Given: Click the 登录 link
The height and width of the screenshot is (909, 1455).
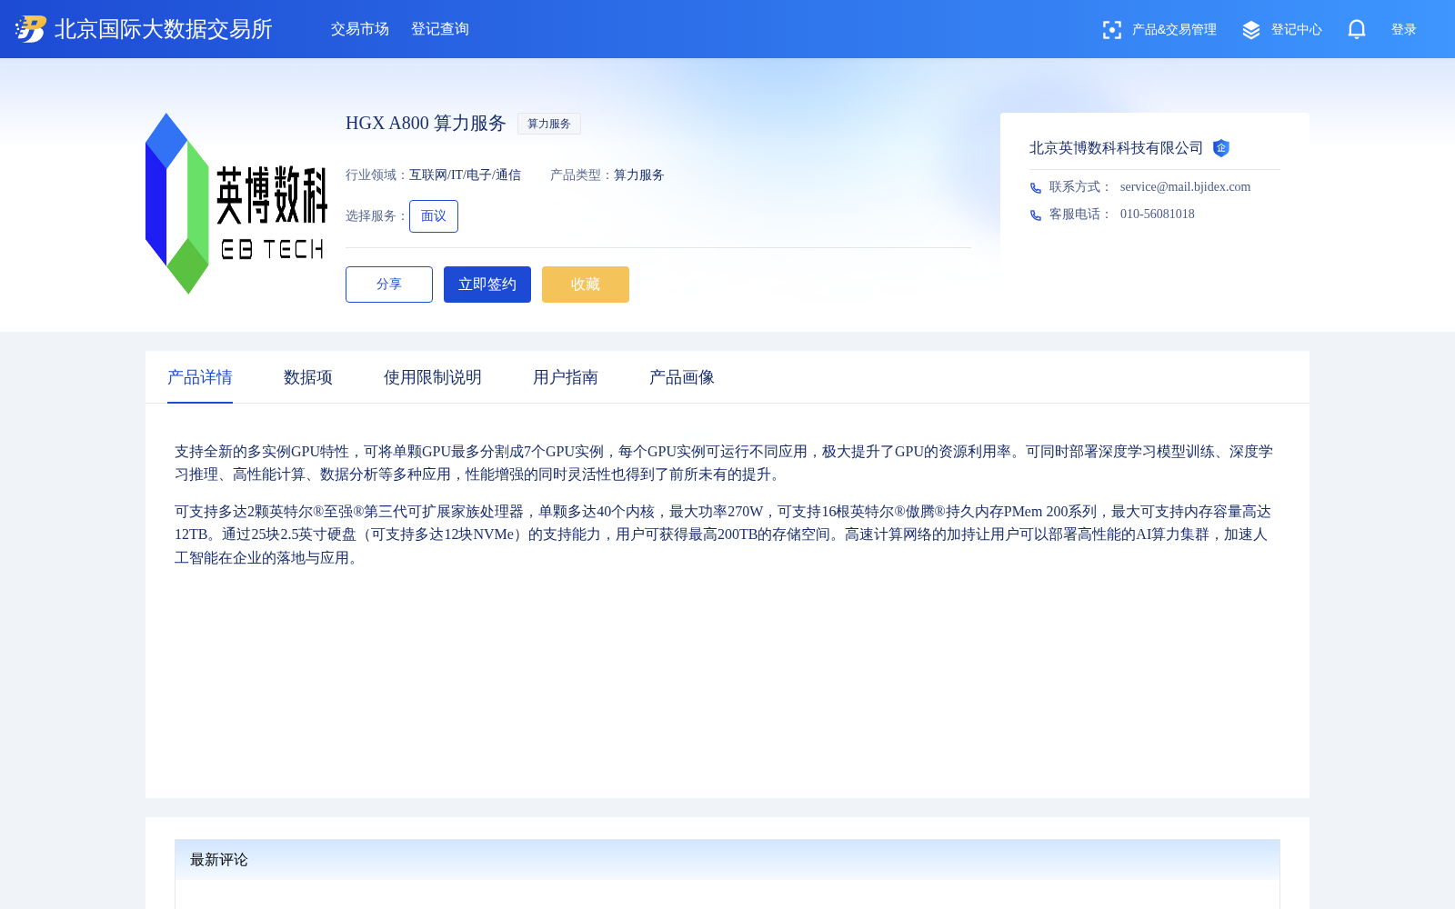Looking at the screenshot, I should [x=1404, y=30].
